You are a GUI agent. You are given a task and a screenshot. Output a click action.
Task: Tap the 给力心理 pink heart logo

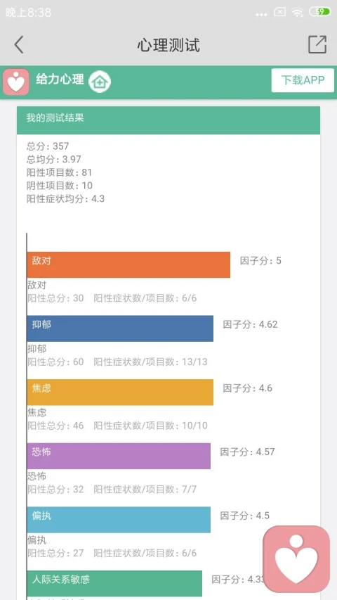pyautogui.click(x=16, y=82)
